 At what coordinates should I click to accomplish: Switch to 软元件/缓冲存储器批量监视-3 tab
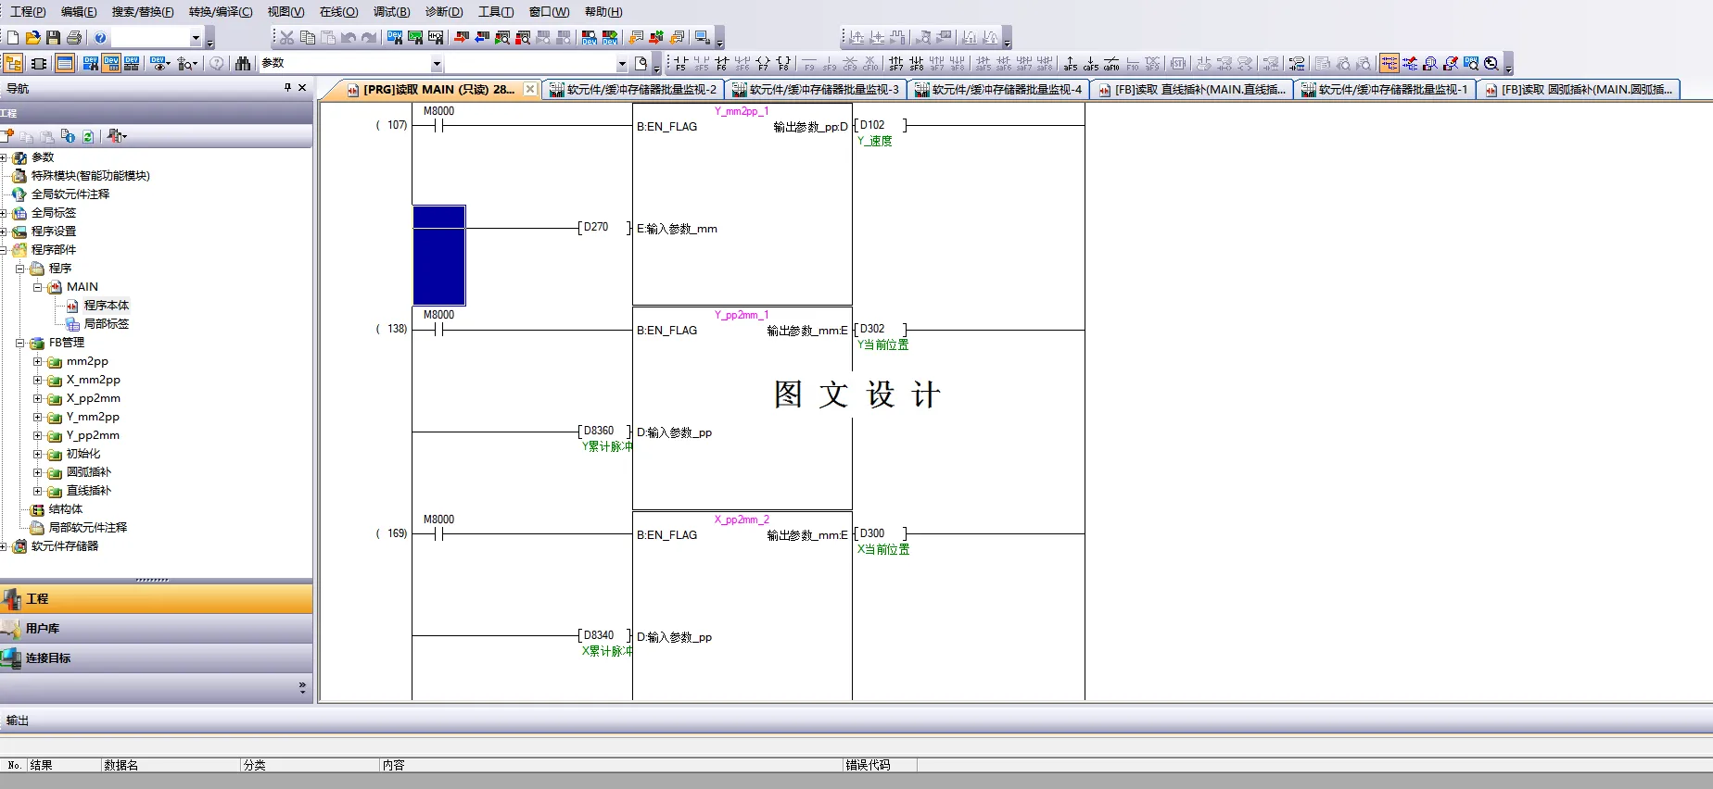click(816, 90)
